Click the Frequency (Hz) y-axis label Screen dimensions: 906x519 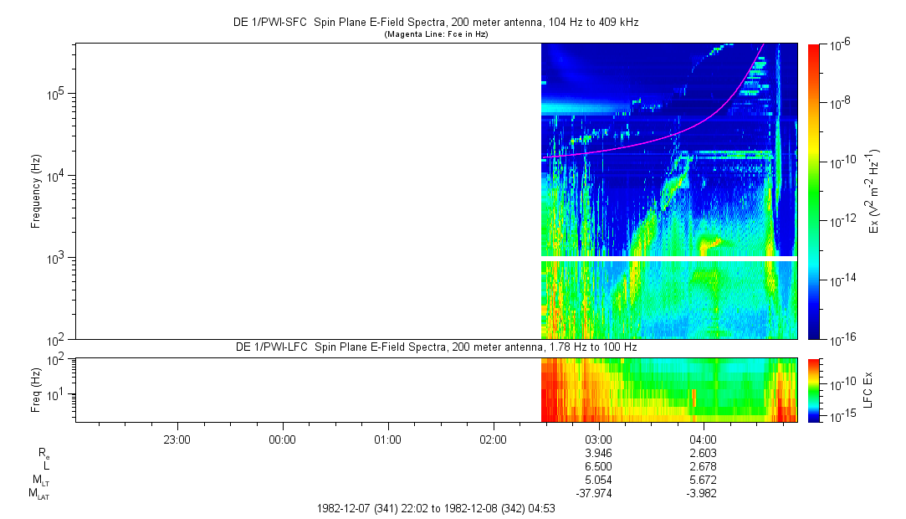coord(36,191)
